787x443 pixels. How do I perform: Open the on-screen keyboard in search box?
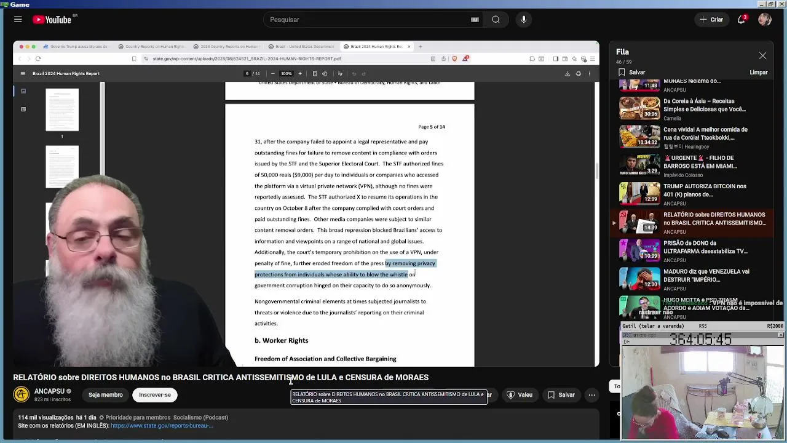click(x=475, y=20)
